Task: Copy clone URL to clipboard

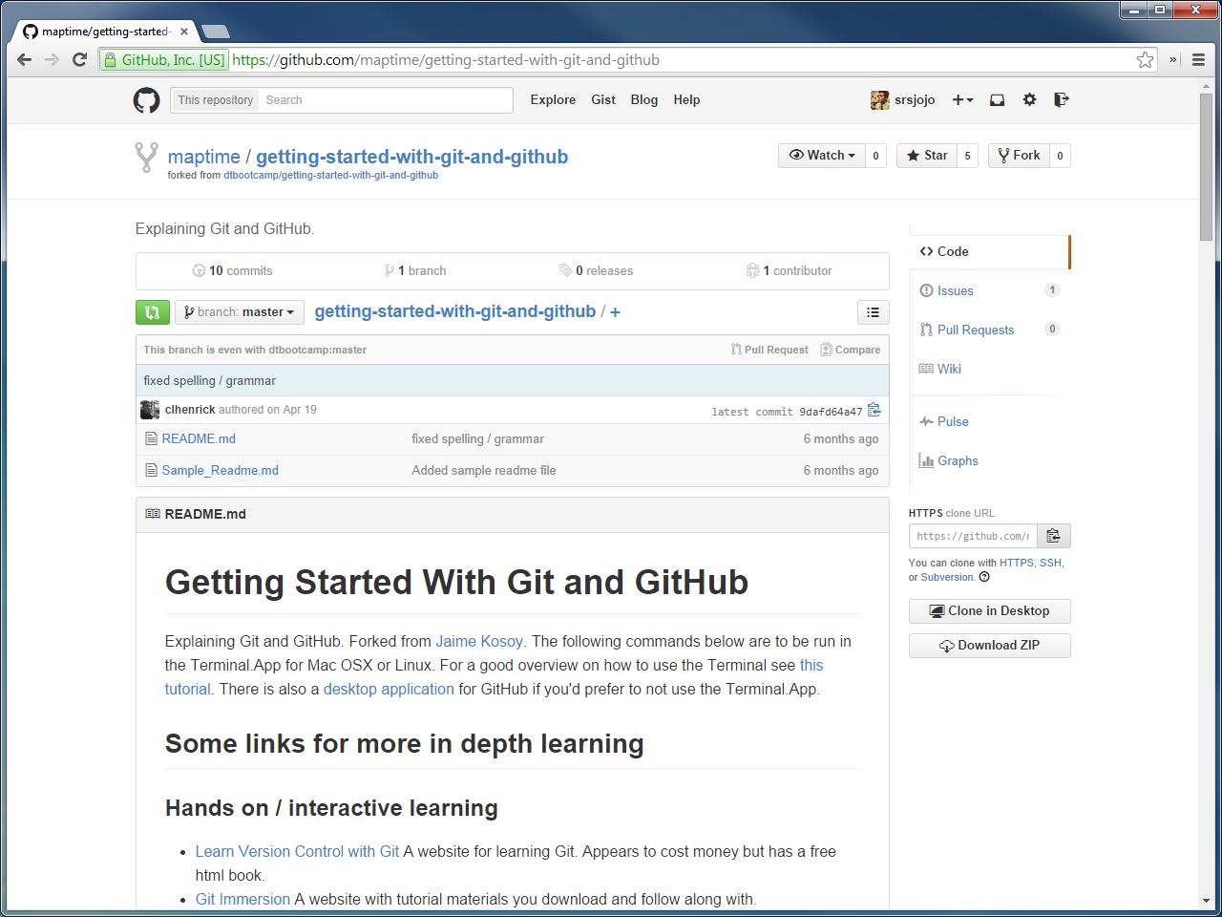Action: tap(1053, 536)
